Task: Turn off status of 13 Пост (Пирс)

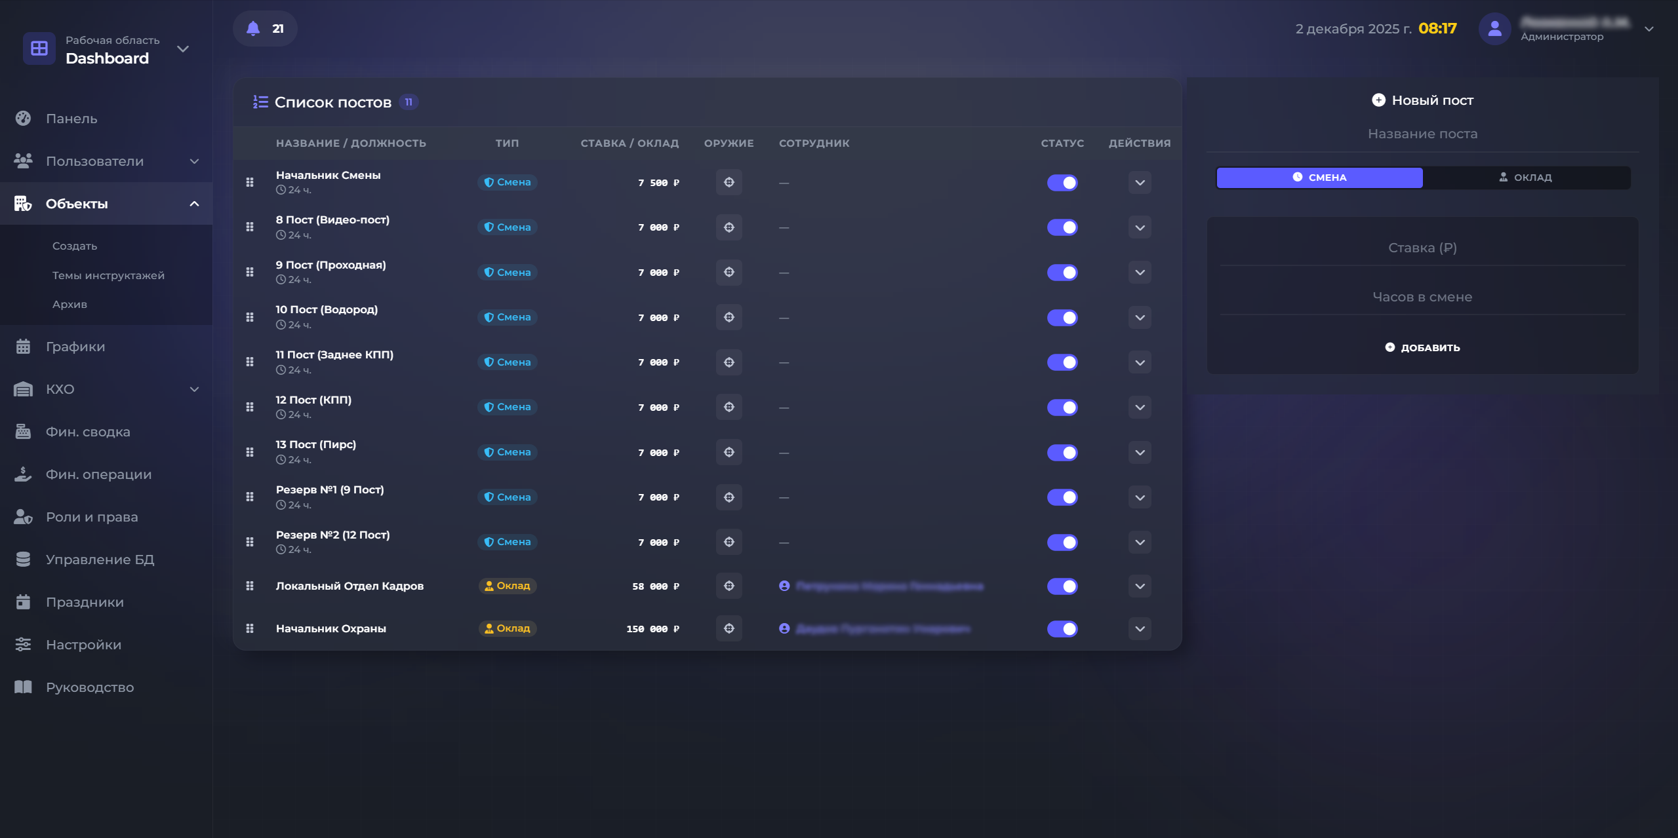Action: click(x=1062, y=453)
